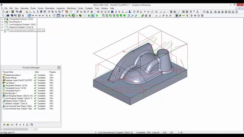Expand the Waterline Toolpath 1 tree node

click(2, 27)
